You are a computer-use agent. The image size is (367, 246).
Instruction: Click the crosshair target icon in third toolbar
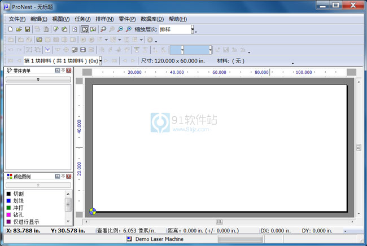pyautogui.click(x=66, y=50)
